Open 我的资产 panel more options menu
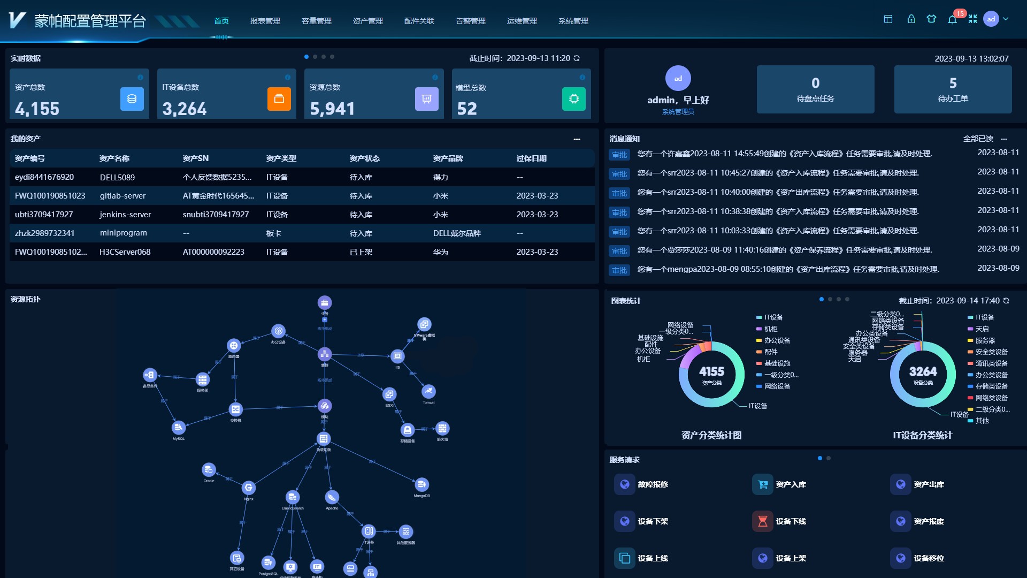This screenshot has width=1027, height=578. [577, 139]
